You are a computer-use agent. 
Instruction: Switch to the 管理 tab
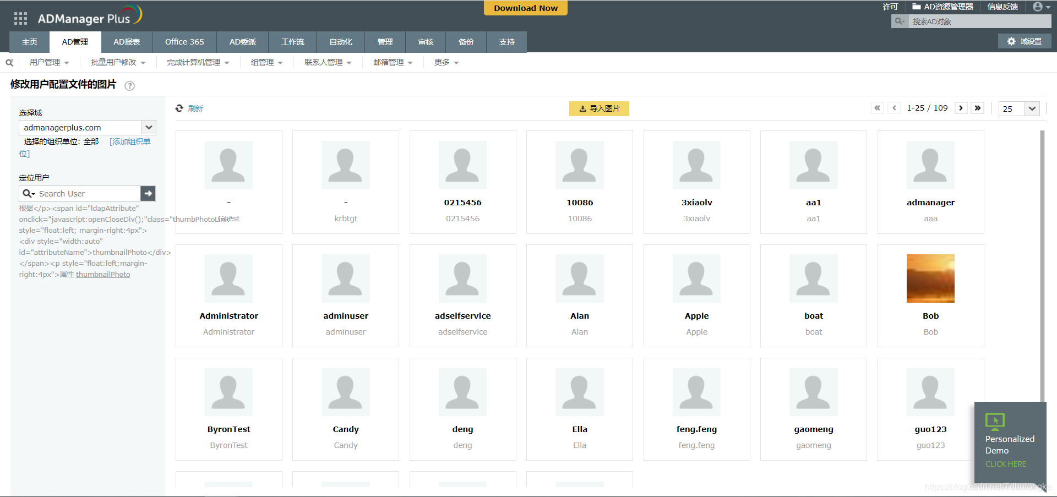click(x=385, y=42)
